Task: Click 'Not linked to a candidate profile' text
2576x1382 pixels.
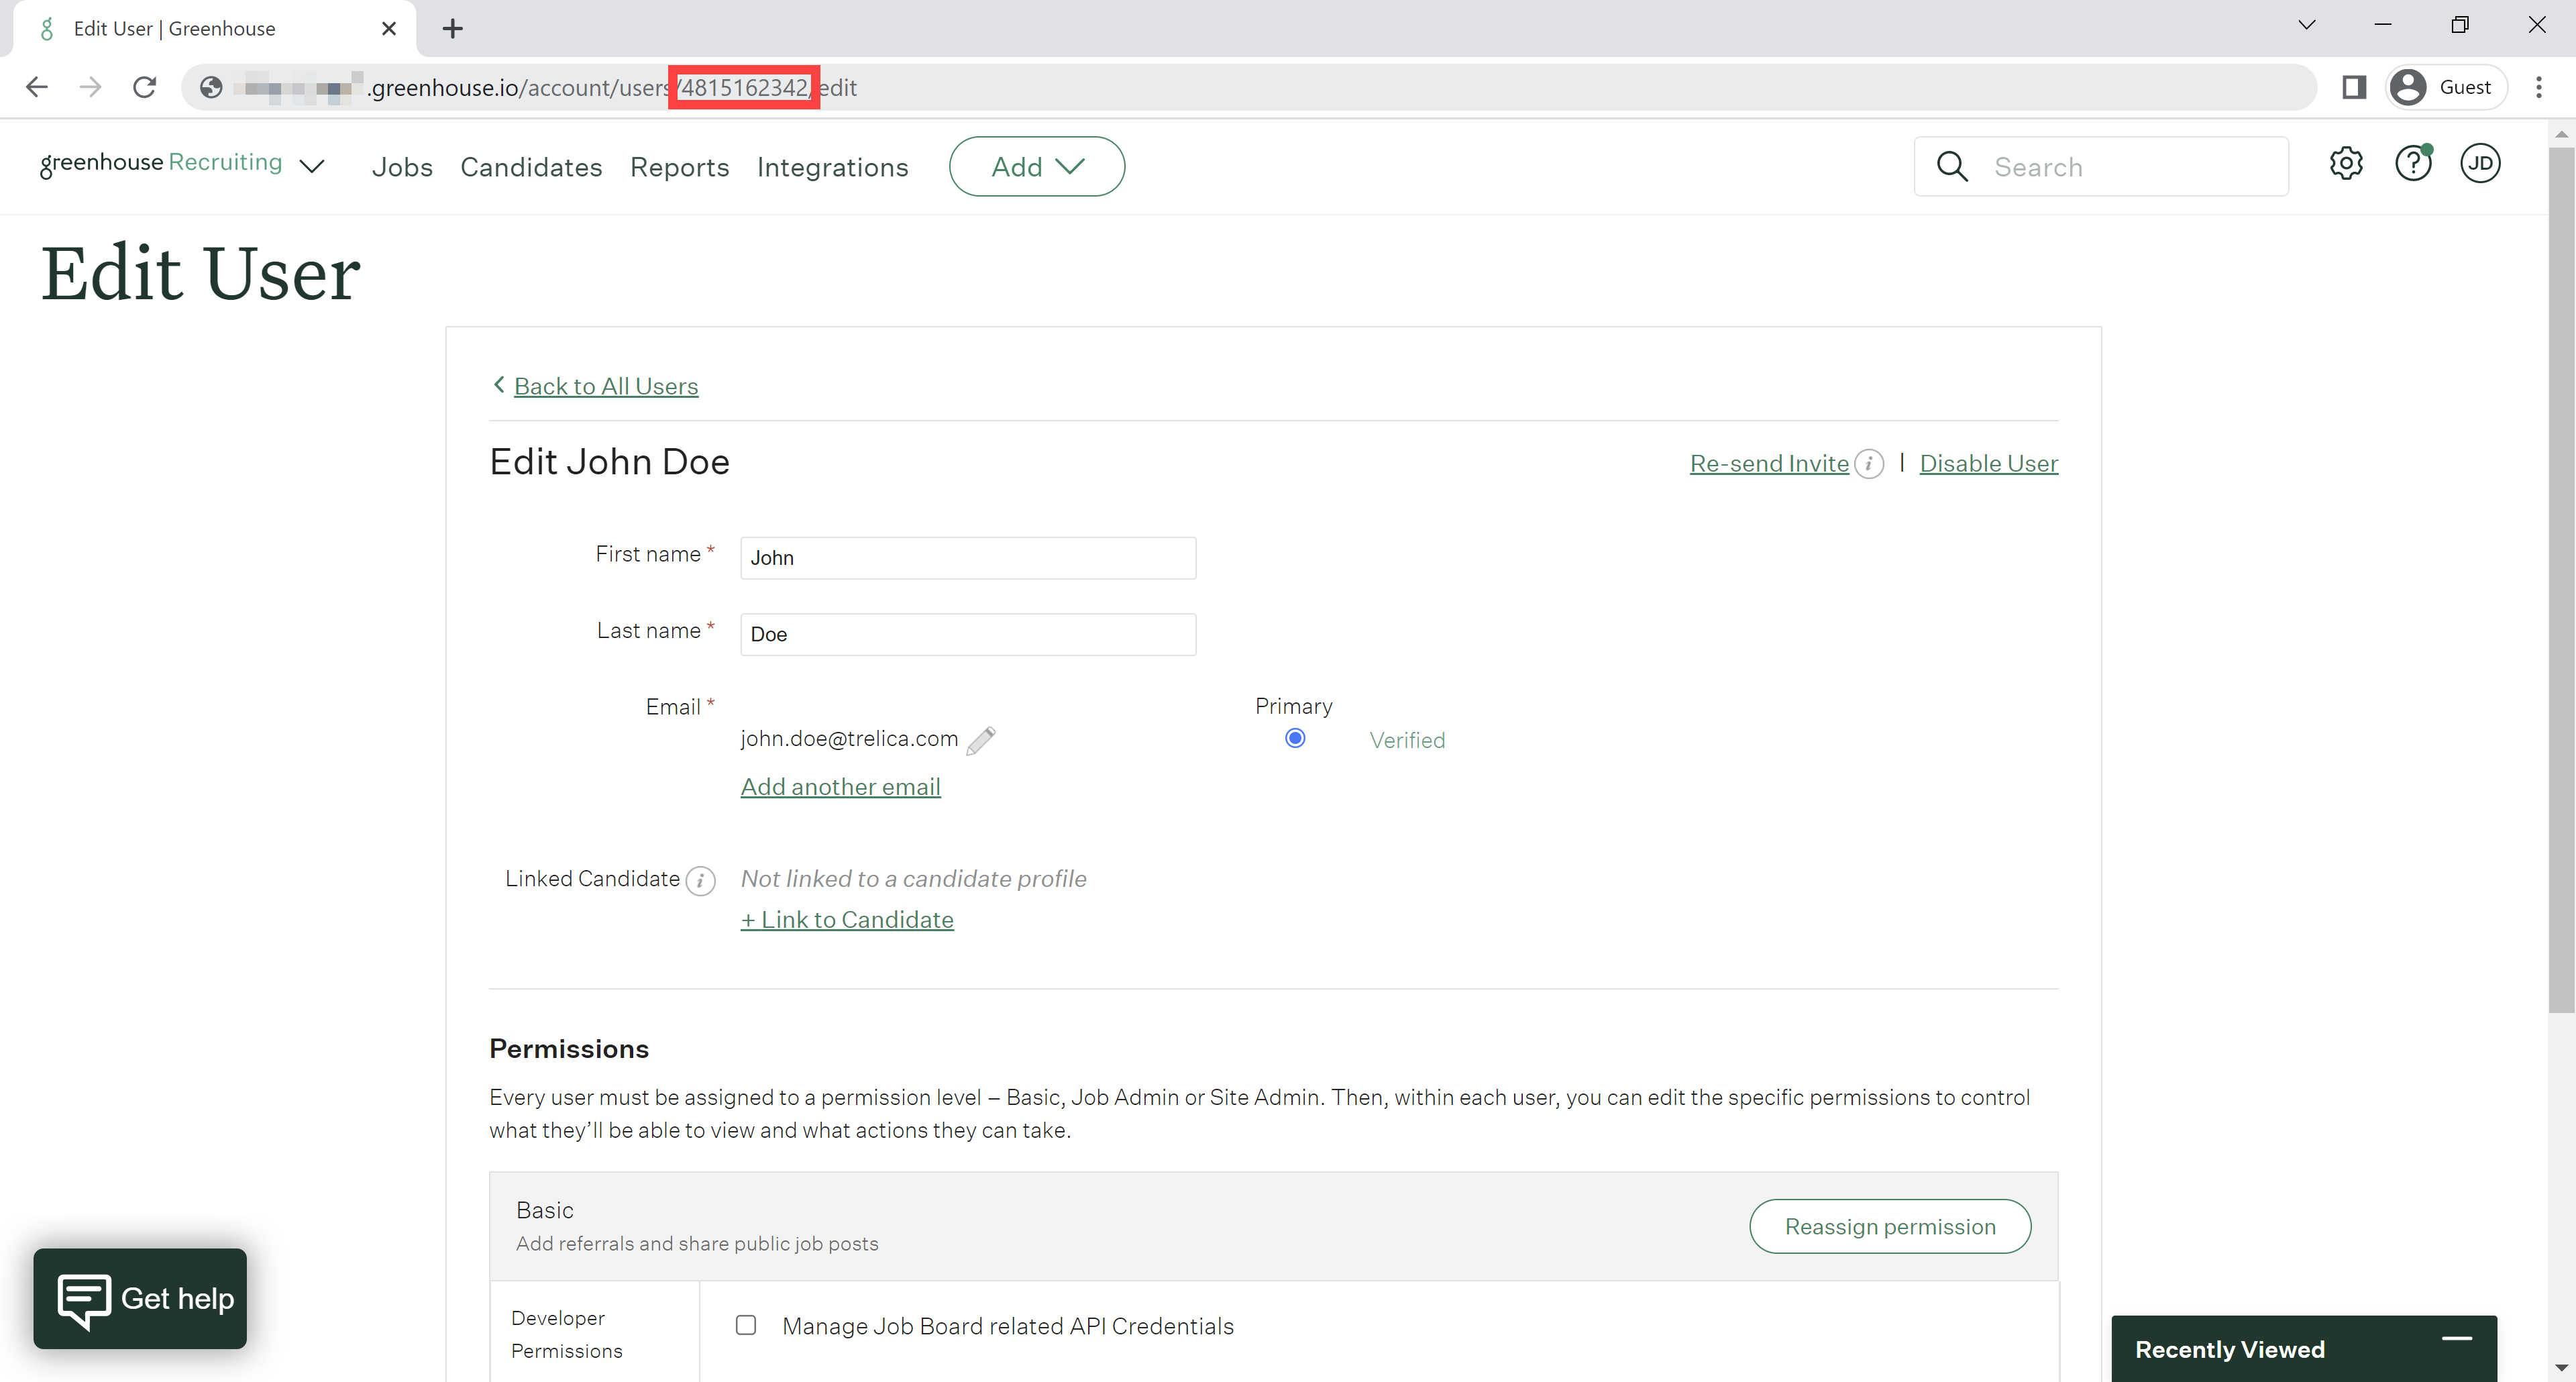Action: click(x=913, y=879)
